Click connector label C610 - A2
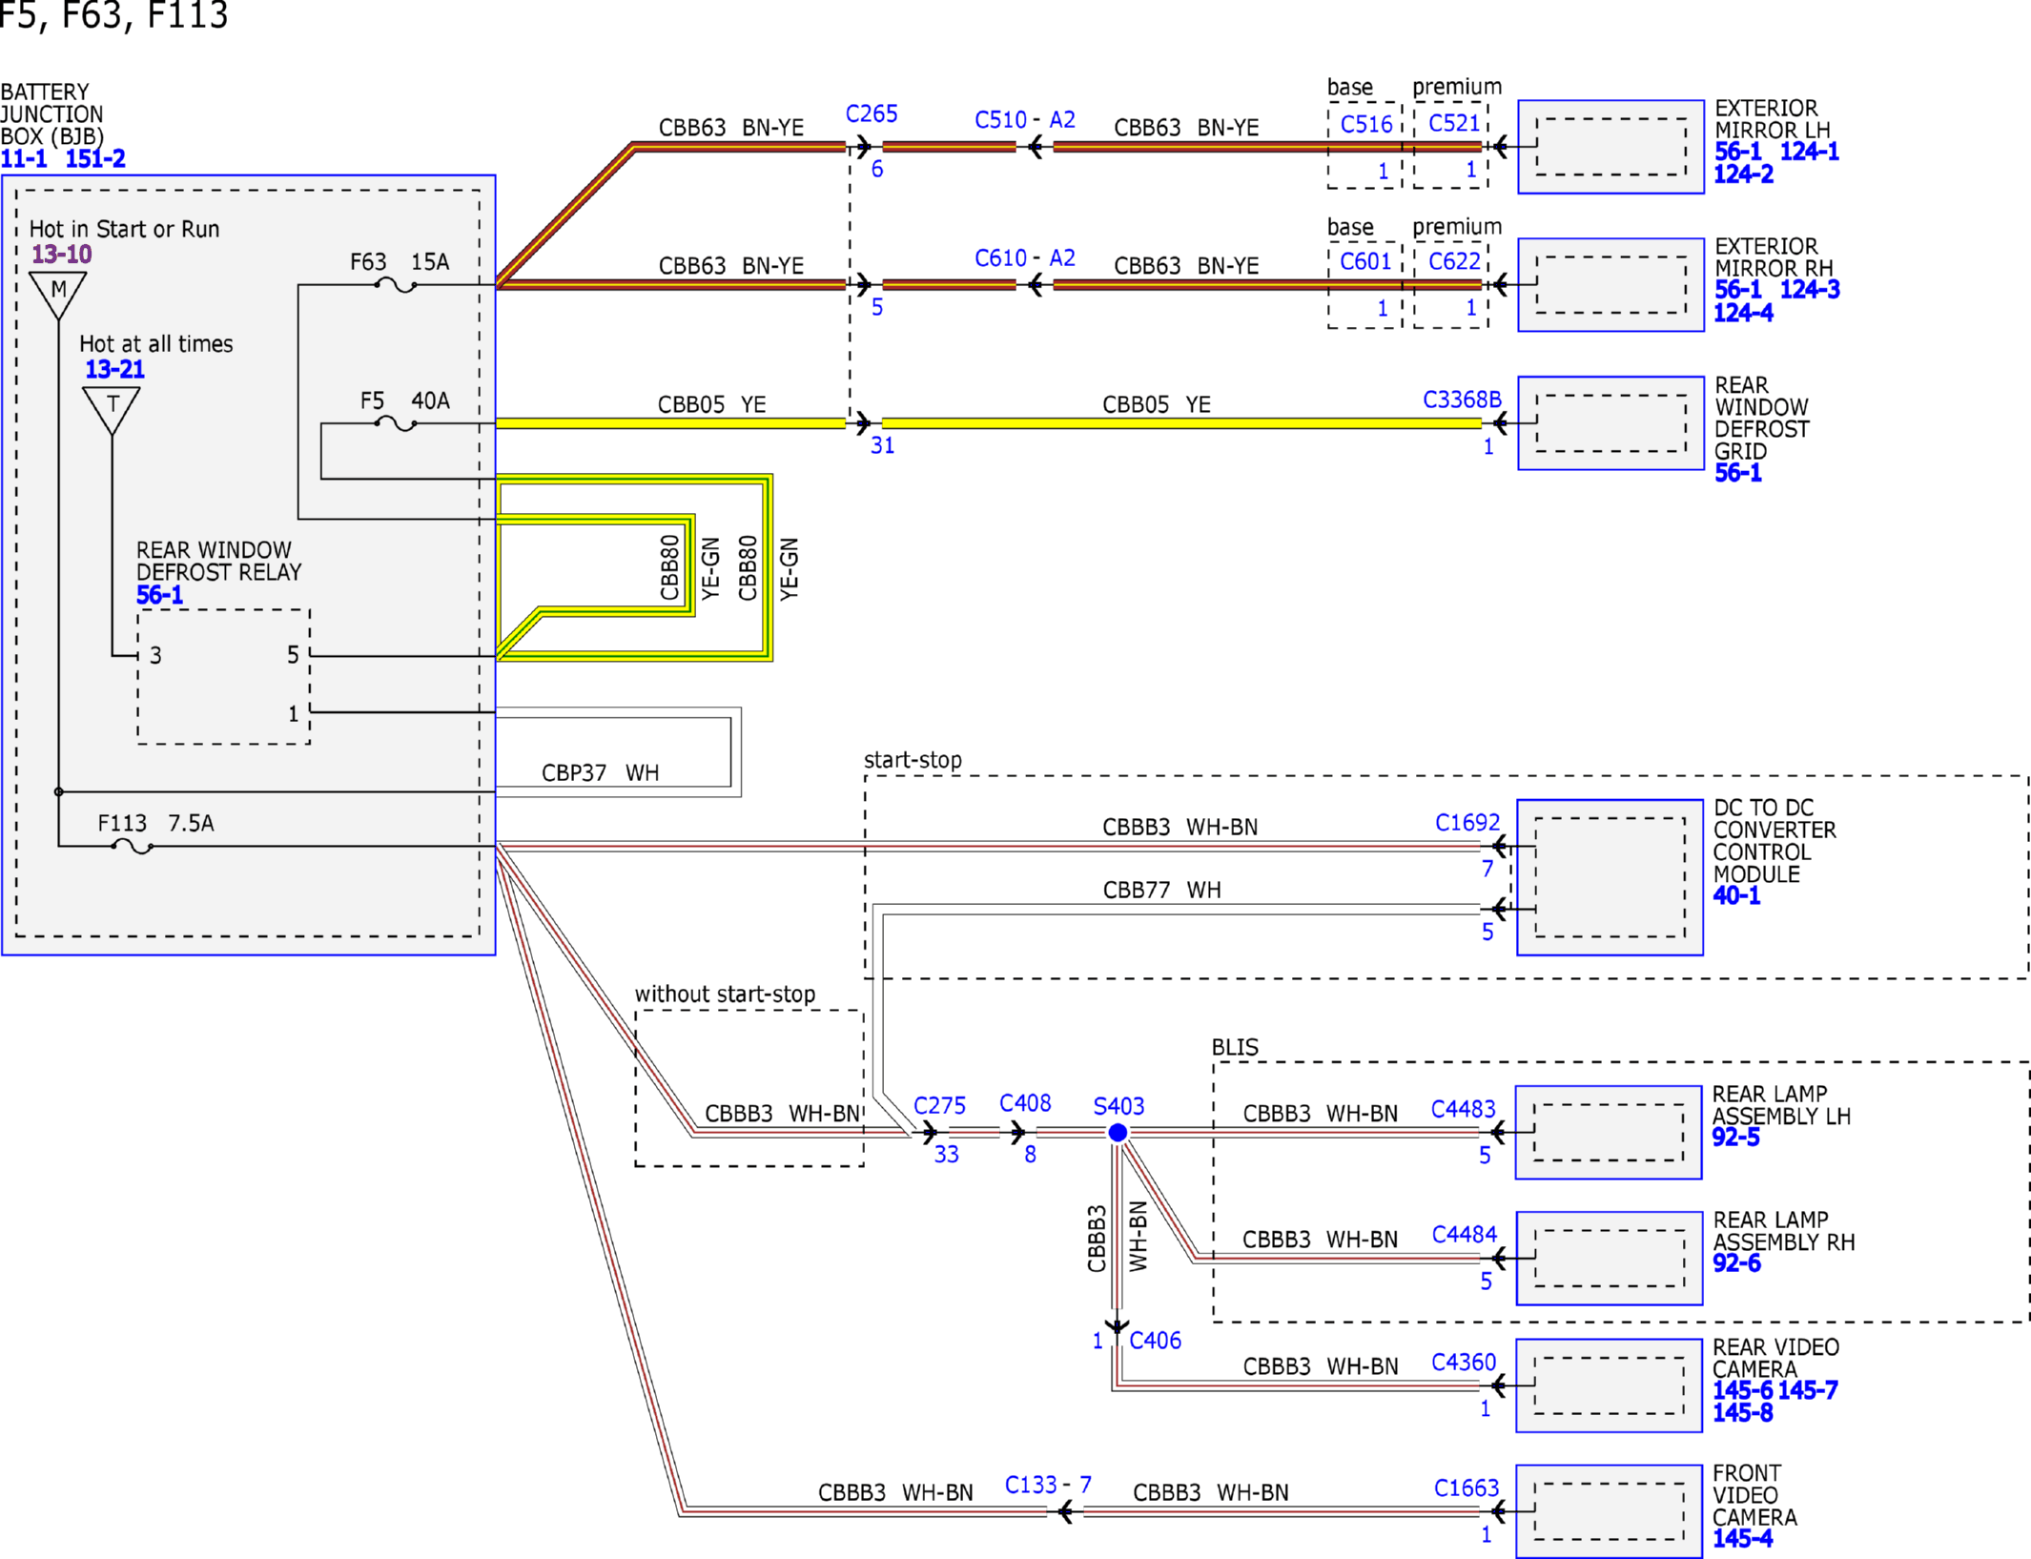Screen dimensions: 2031x1559 [1025, 258]
